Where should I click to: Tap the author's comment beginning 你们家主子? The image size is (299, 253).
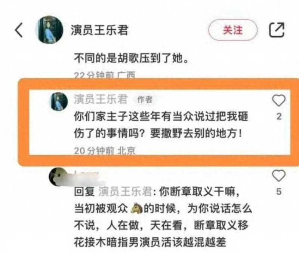click(x=161, y=125)
